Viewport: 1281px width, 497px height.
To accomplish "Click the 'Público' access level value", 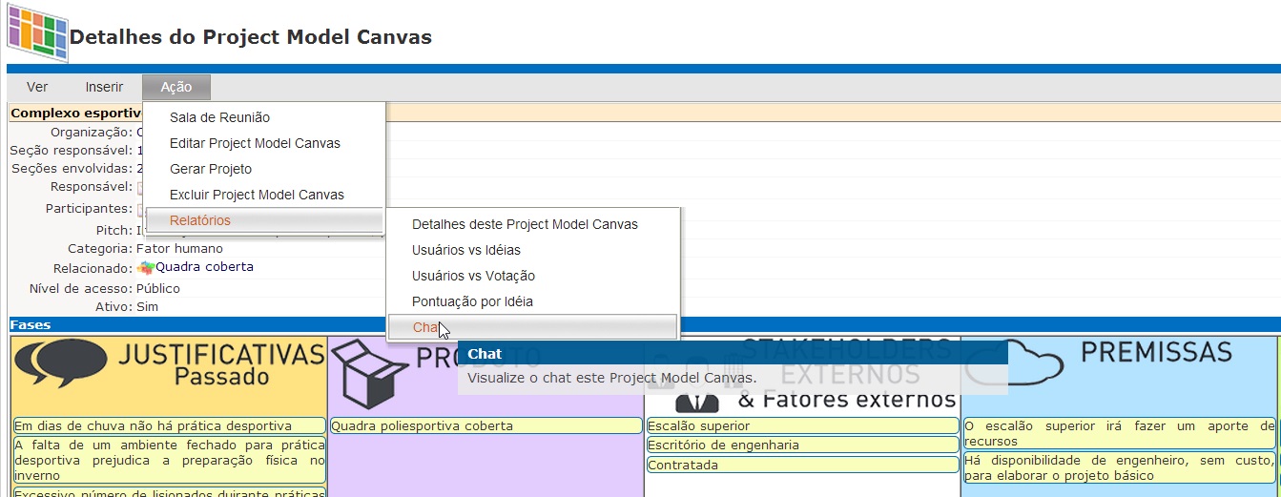I will pyautogui.click(x=158, y=288).
